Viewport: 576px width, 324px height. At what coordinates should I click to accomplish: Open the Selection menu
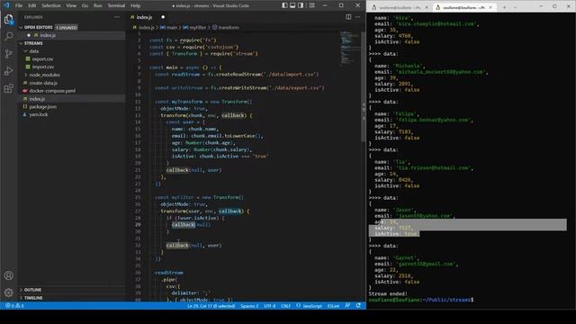51,5
